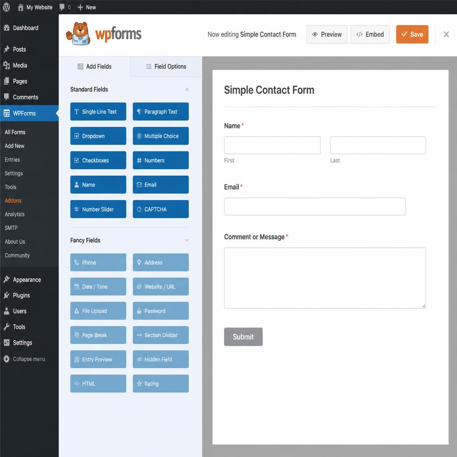The width and height of the screenshot is (457, 457).
Task: Save the form
Action: click(412, 34)
